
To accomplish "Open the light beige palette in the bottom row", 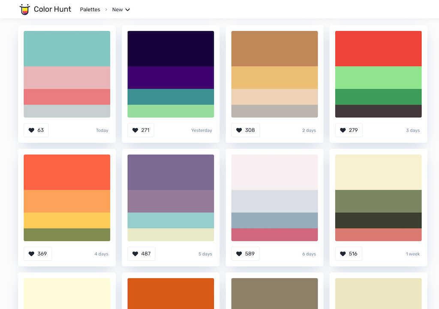I will point(379,294).
